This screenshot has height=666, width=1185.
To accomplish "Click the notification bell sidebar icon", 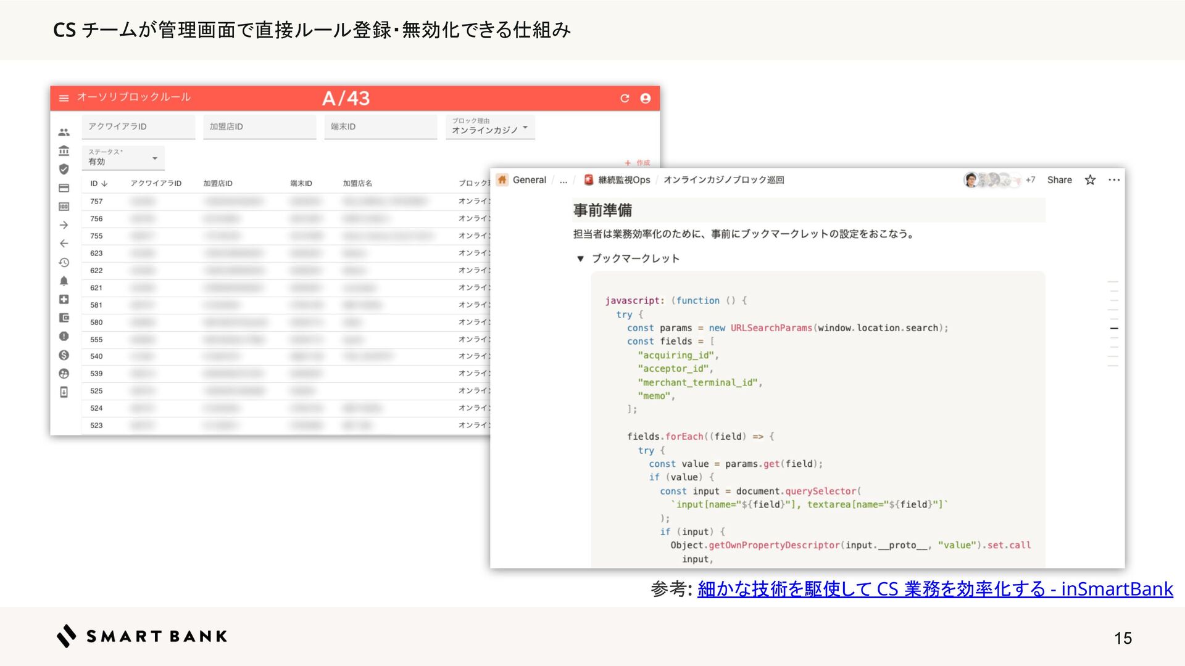I will click(x=64, y=281).
